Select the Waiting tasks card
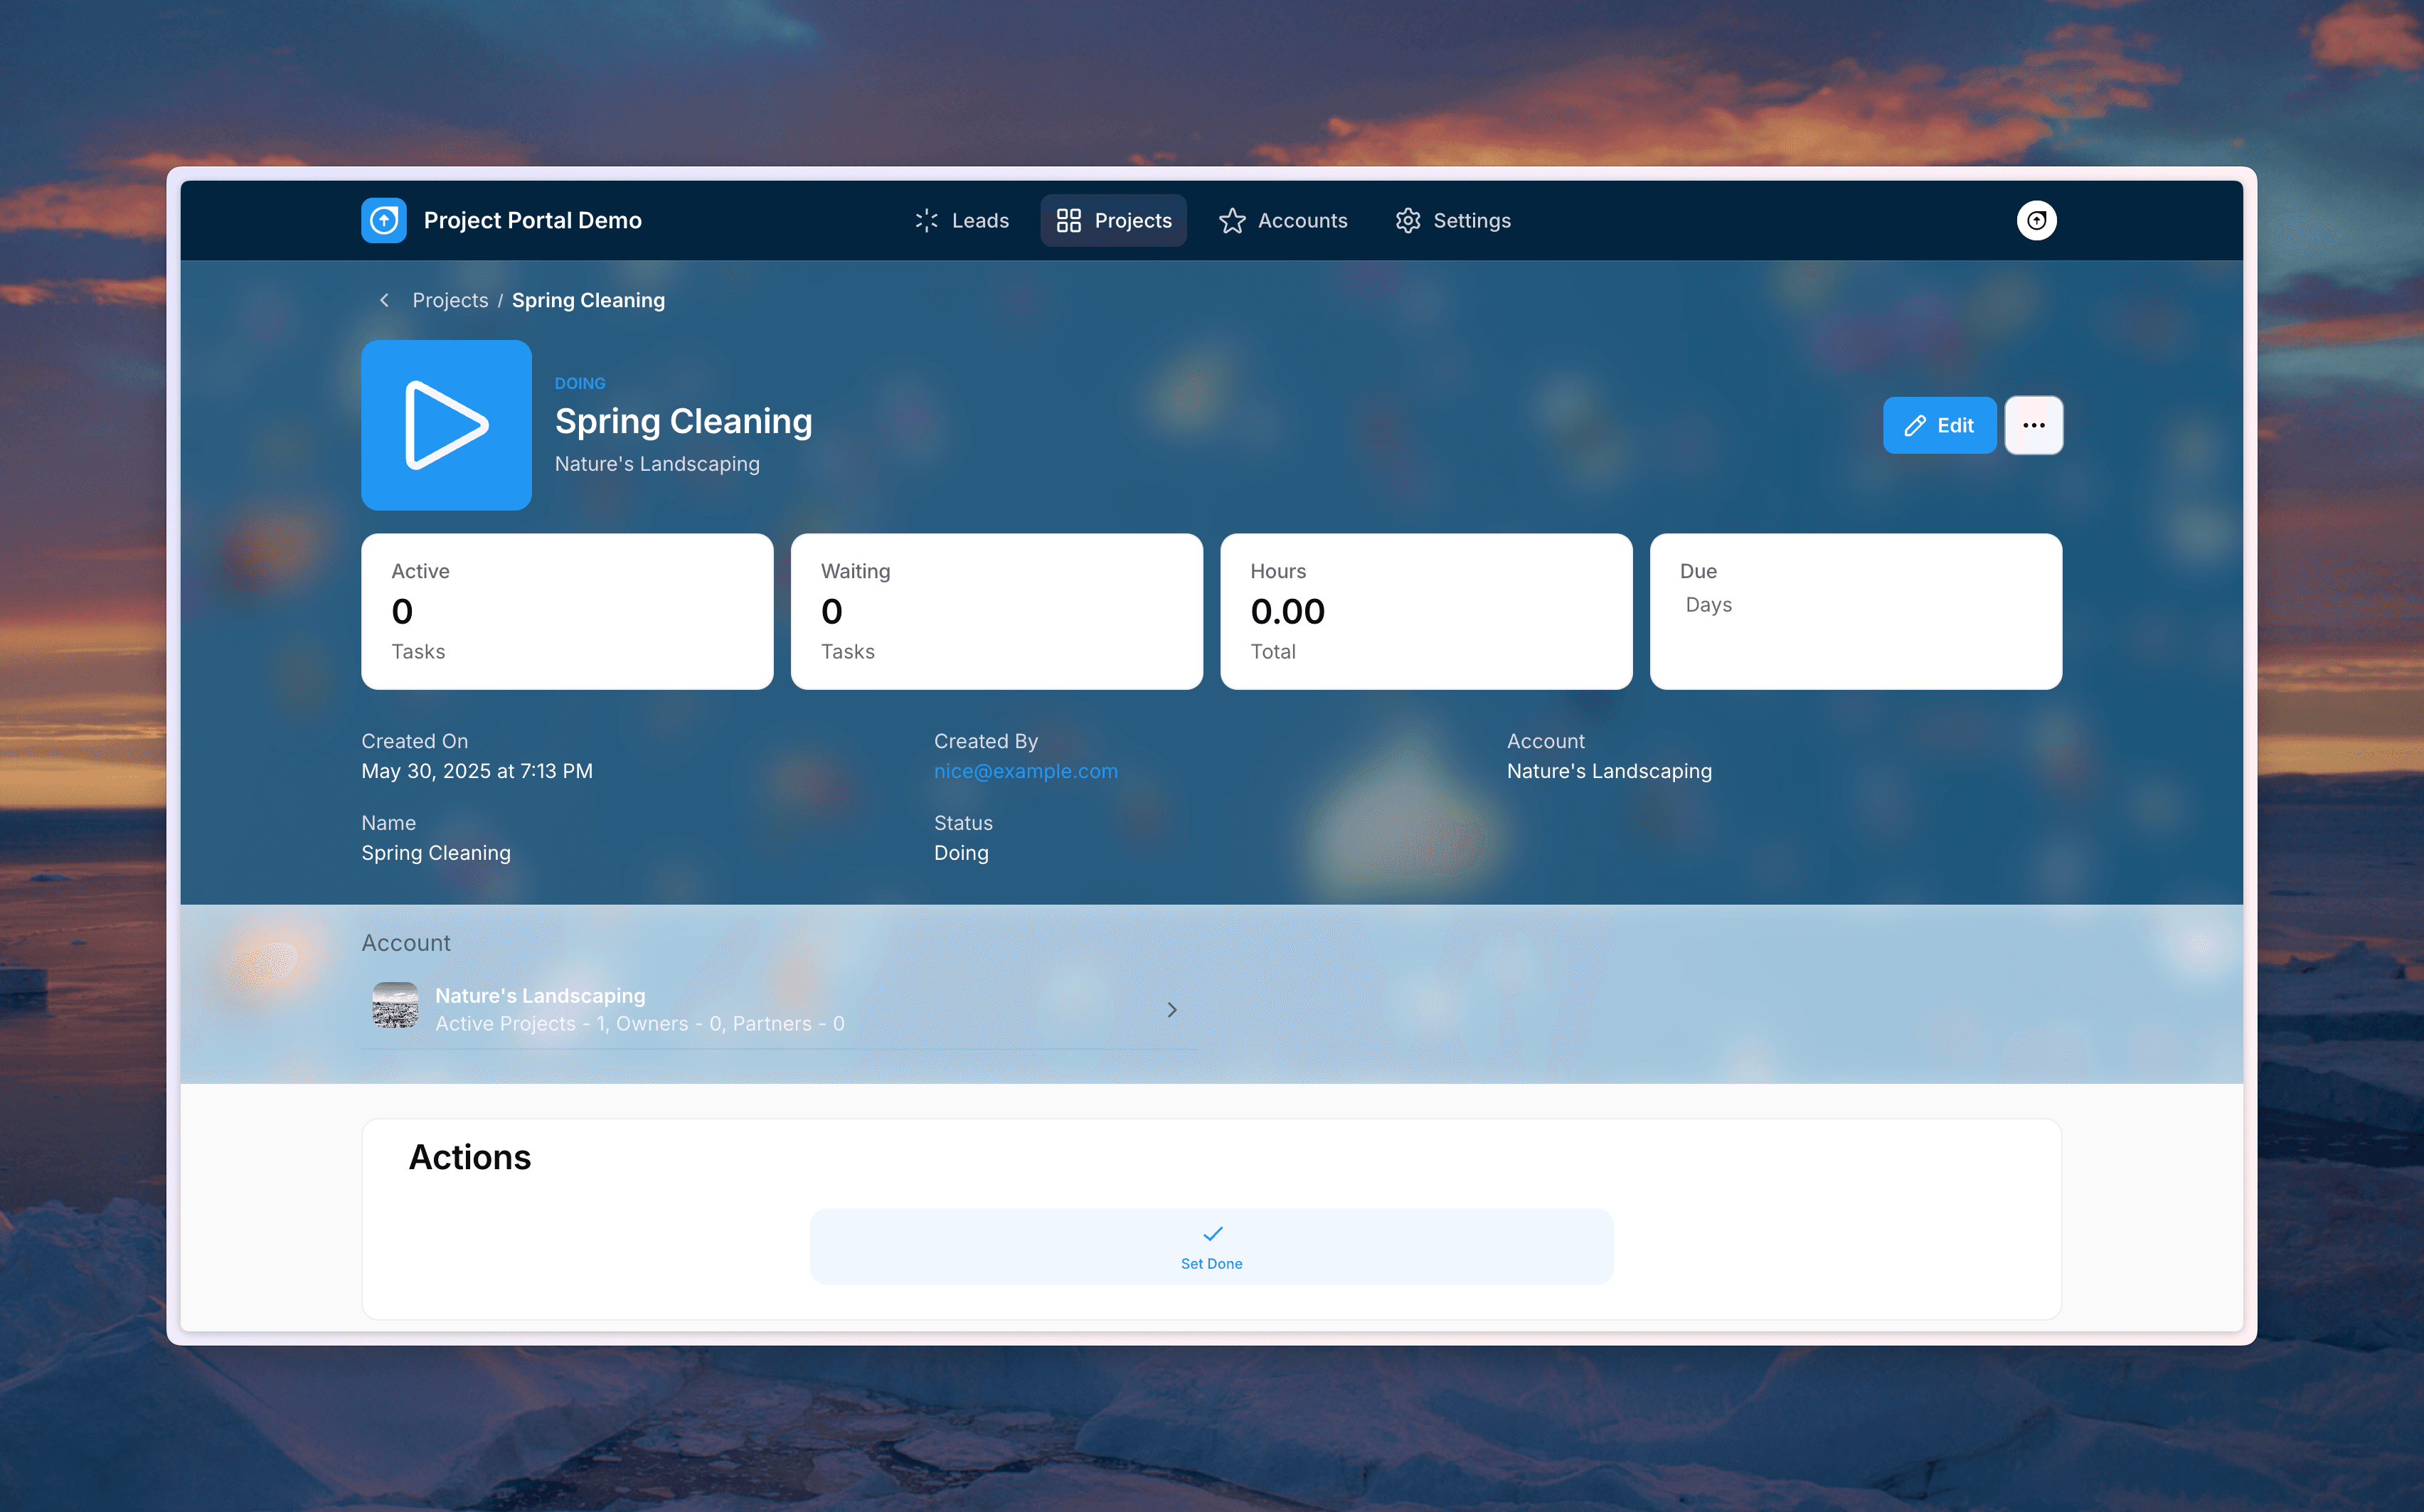The width and height of the screenshot is (2424, 1512). (996, 611)
